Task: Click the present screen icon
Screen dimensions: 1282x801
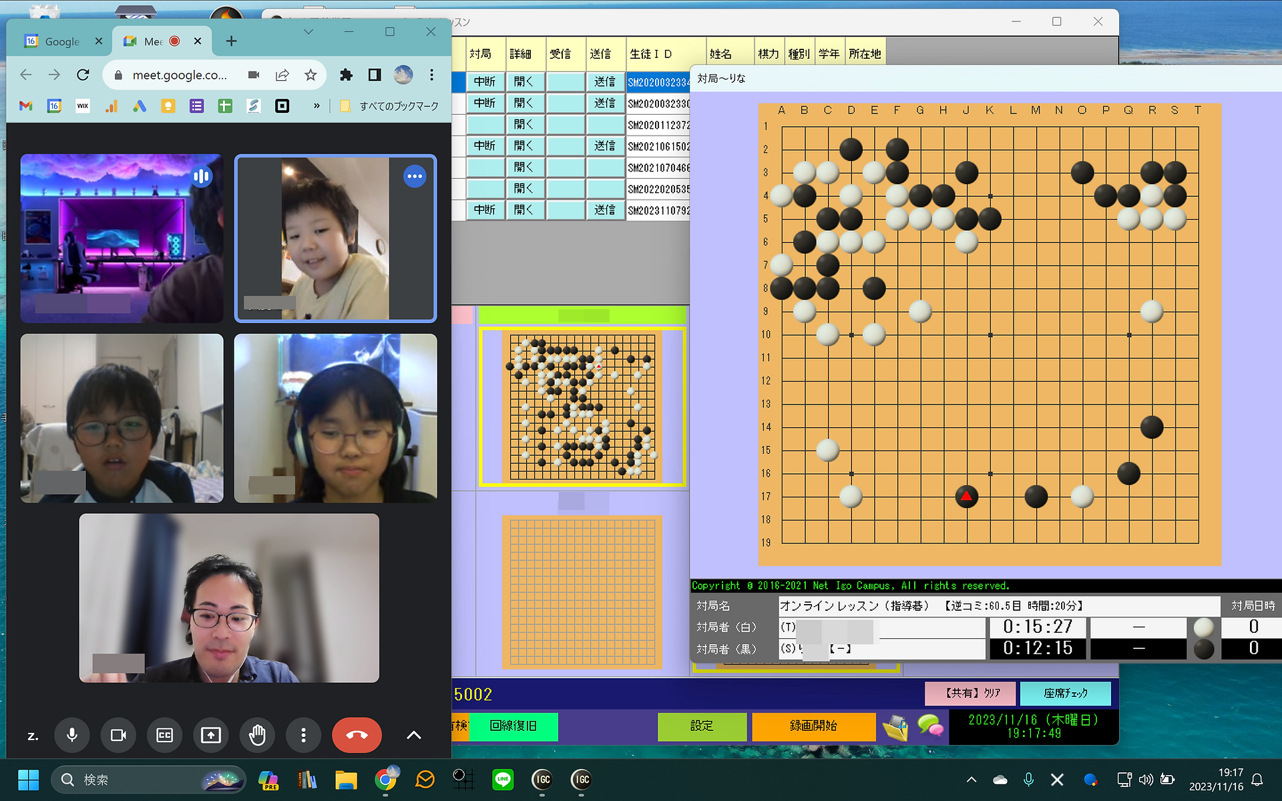Action: 211,735
